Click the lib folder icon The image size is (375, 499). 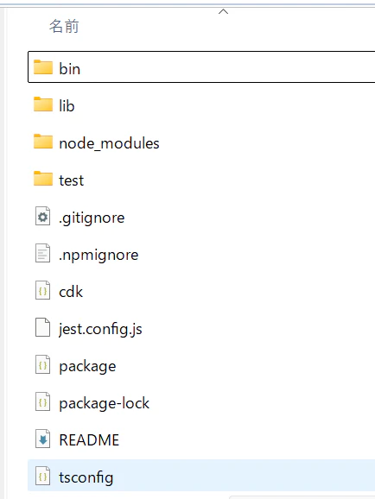pyautogui.click(x=43, y=104)
